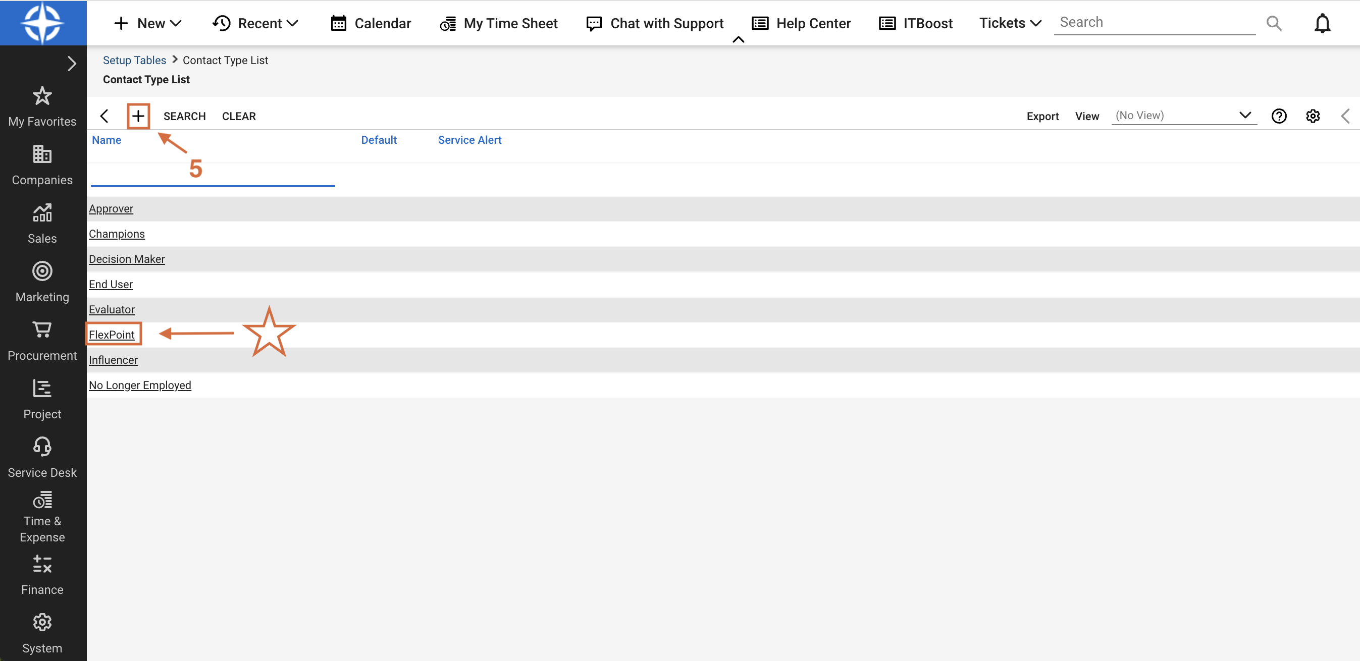Navigate back to Setup Tables breadcrumb
The image size is (1360, 661).
click(x=134, y=60)
